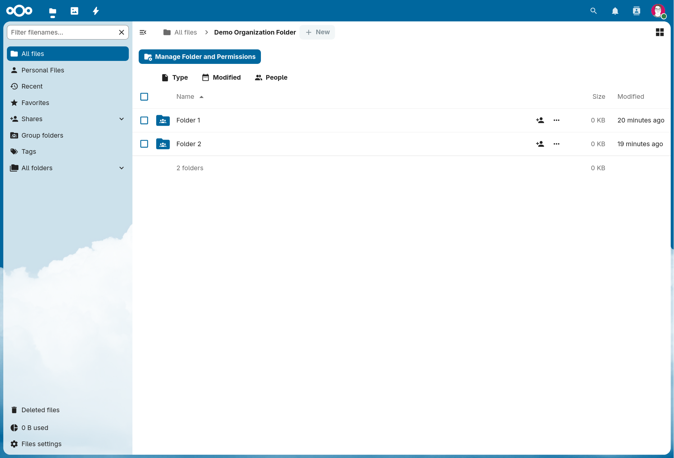Collapse the navigation sidebar toggle
Image resolution: width=674 pixels, height=458 pixels.
click(x=143, y=32)
